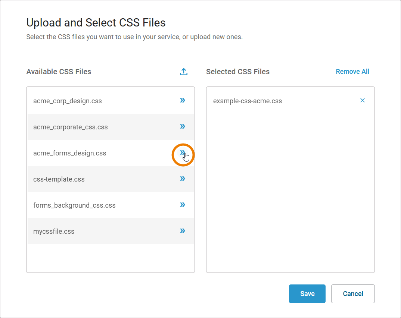
Task: Select the css-template.css file name
Action: click(59, 179)
